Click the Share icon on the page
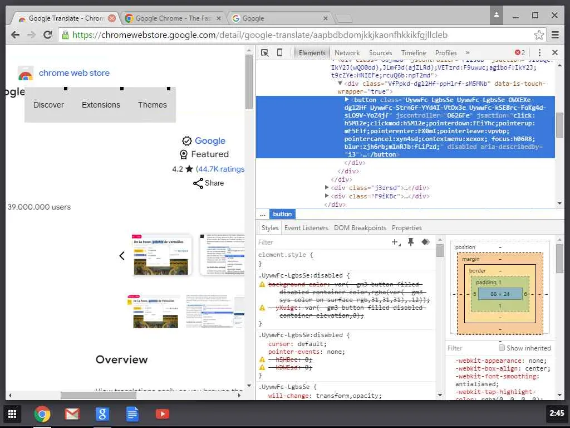570x428 pixels. pos(198,183)
